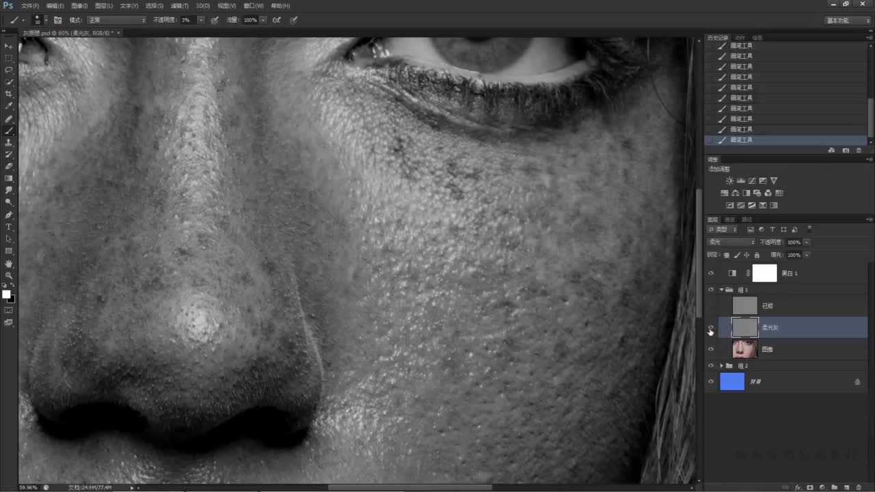
Task: Click the white mask of 黑白 1 layer
Action: 764,273
